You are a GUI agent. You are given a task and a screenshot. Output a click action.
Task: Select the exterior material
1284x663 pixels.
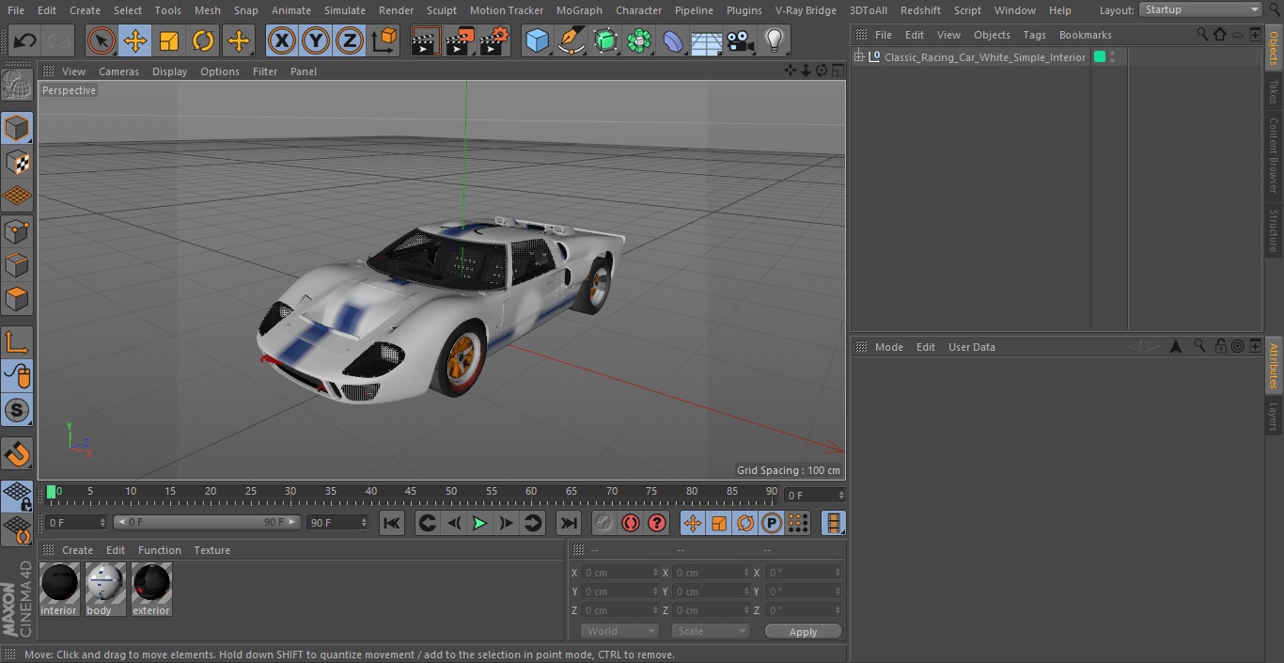pos(151,590)
